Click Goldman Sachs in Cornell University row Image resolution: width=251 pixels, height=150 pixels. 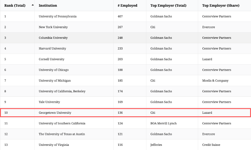pos(161,59)
